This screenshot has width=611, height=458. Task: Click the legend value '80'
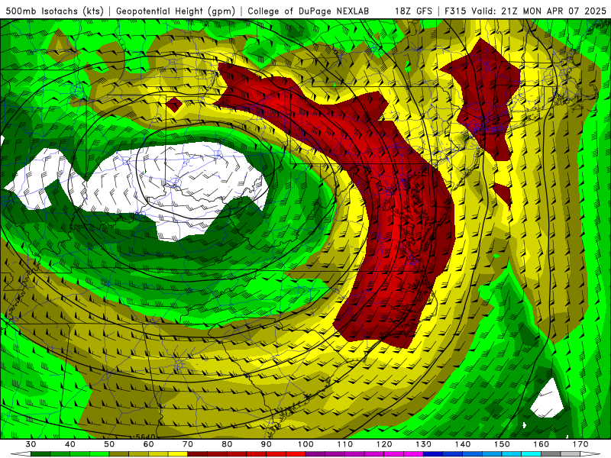tap(227, 444)
